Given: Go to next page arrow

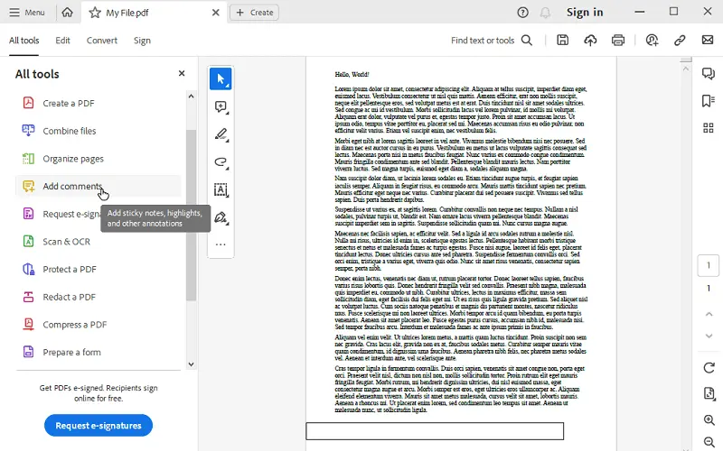Looking at the screenshot, I should point(709,336).
